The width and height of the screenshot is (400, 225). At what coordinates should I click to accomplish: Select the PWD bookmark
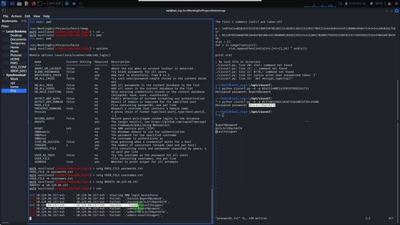14,63
